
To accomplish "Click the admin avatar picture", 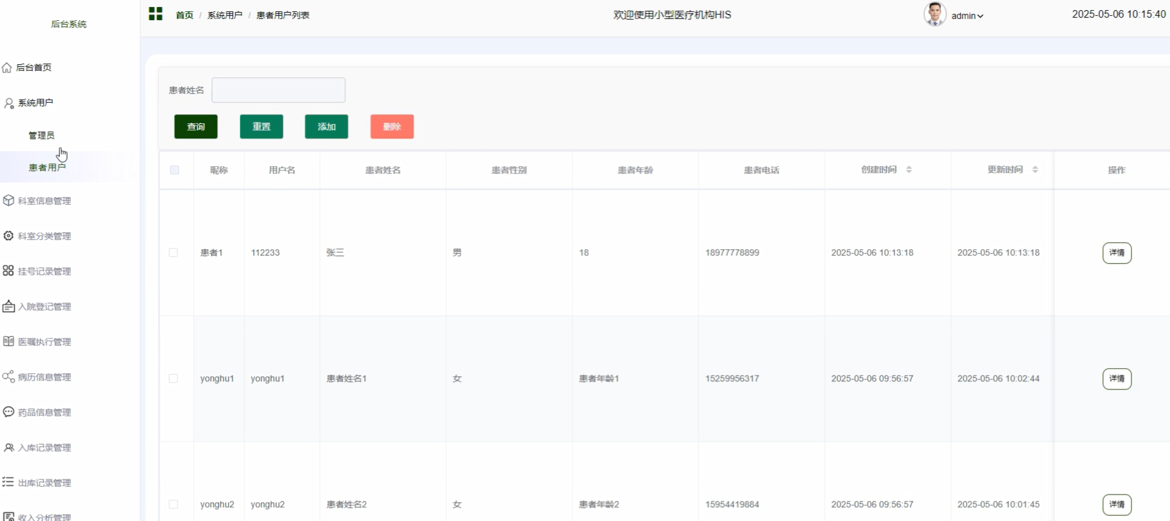I will (x=935, y=14).
